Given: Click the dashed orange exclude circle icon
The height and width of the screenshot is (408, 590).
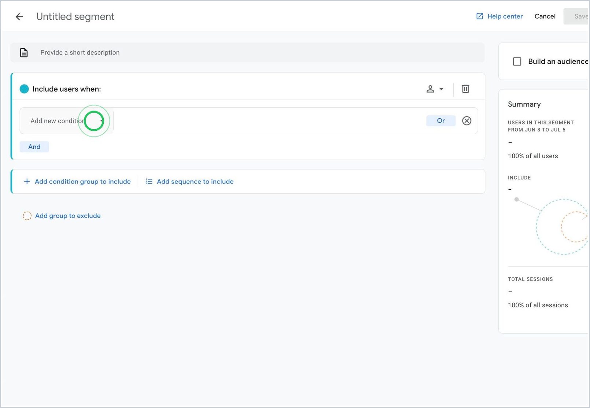Looking at the screenshot, I should [x=27, y=216].
